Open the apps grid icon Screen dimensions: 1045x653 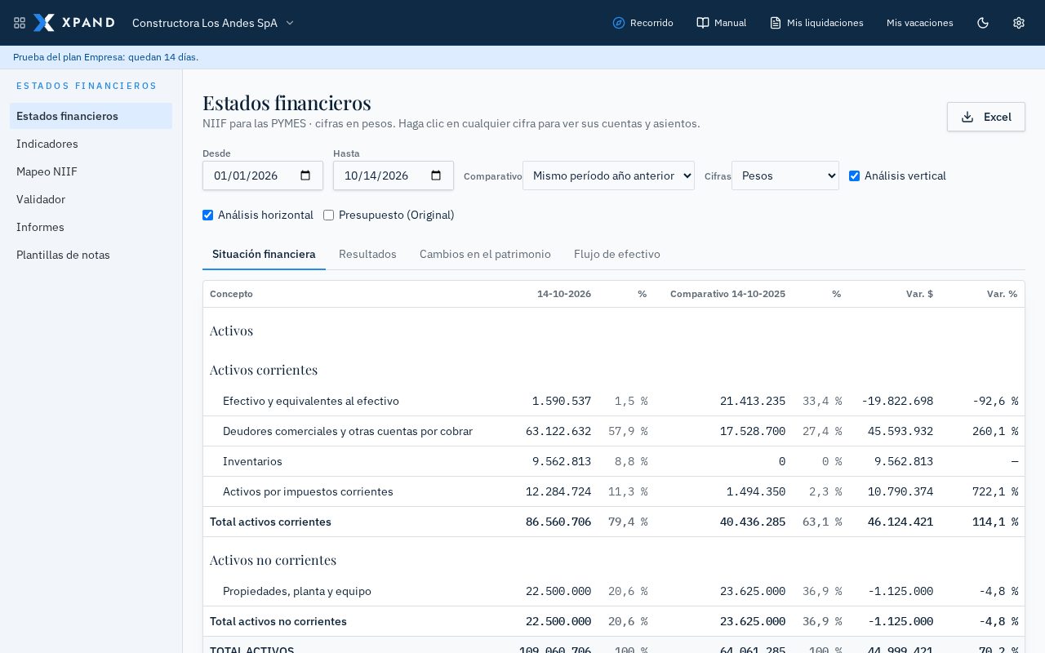click(20, 23)
